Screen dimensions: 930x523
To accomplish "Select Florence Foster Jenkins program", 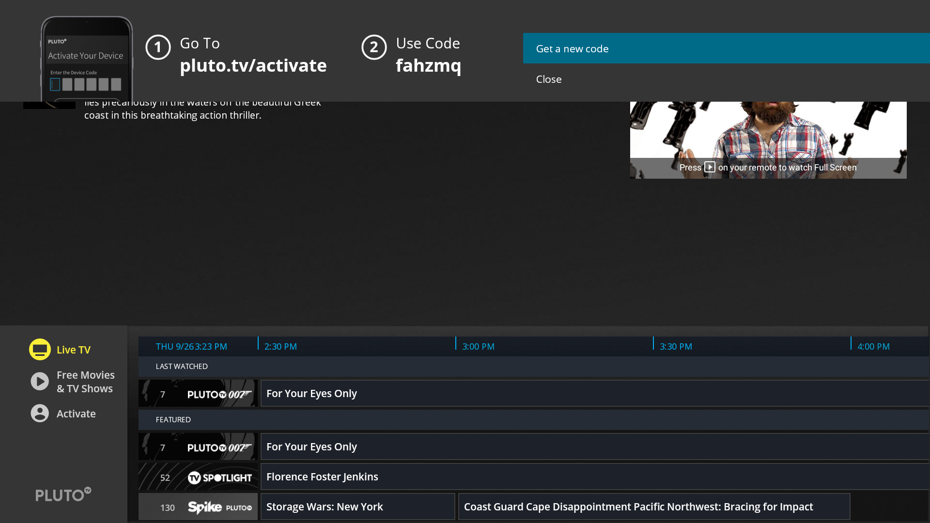I will click(x=595, y=477).
